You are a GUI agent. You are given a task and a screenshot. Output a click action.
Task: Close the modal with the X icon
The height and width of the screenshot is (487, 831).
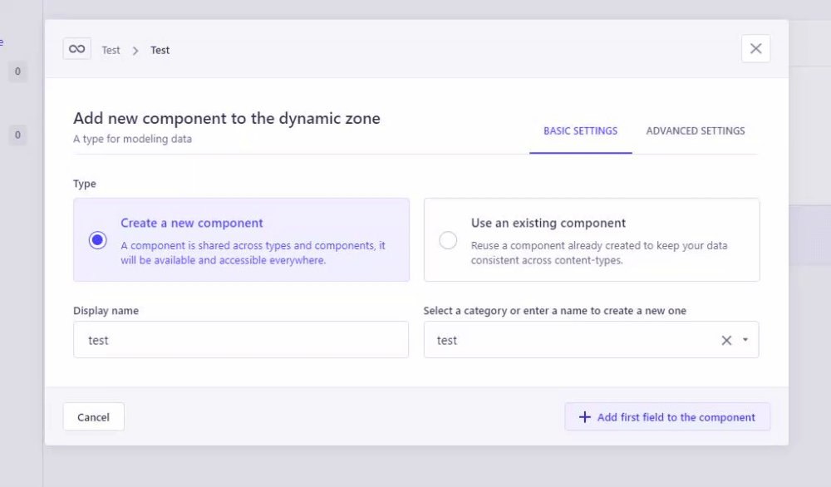(x=755, y=48)
